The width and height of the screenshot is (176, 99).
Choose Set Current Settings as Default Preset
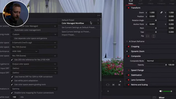pos(79,28)
